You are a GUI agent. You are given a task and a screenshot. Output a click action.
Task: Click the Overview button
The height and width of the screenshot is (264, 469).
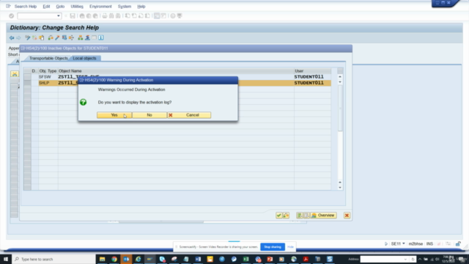[323, 215]
